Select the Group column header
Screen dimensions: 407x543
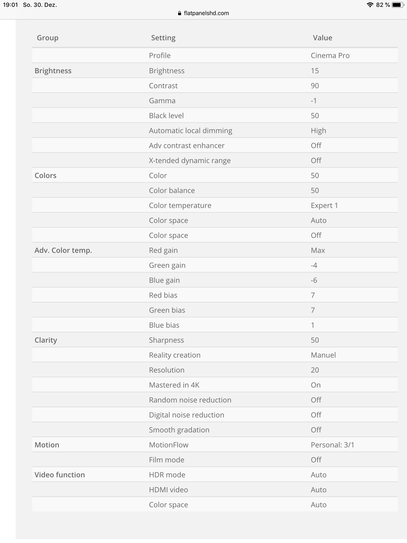click(x=47, y=38)
